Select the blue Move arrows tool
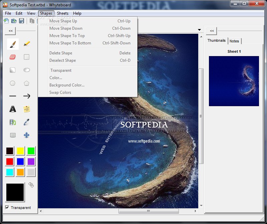Screen dimensions: 267x224 coord(27,135)
